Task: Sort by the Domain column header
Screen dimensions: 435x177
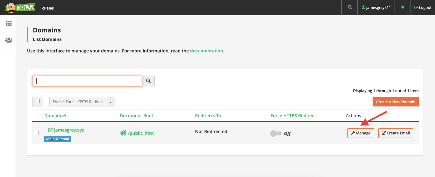Action: click(x=55, y=116)
